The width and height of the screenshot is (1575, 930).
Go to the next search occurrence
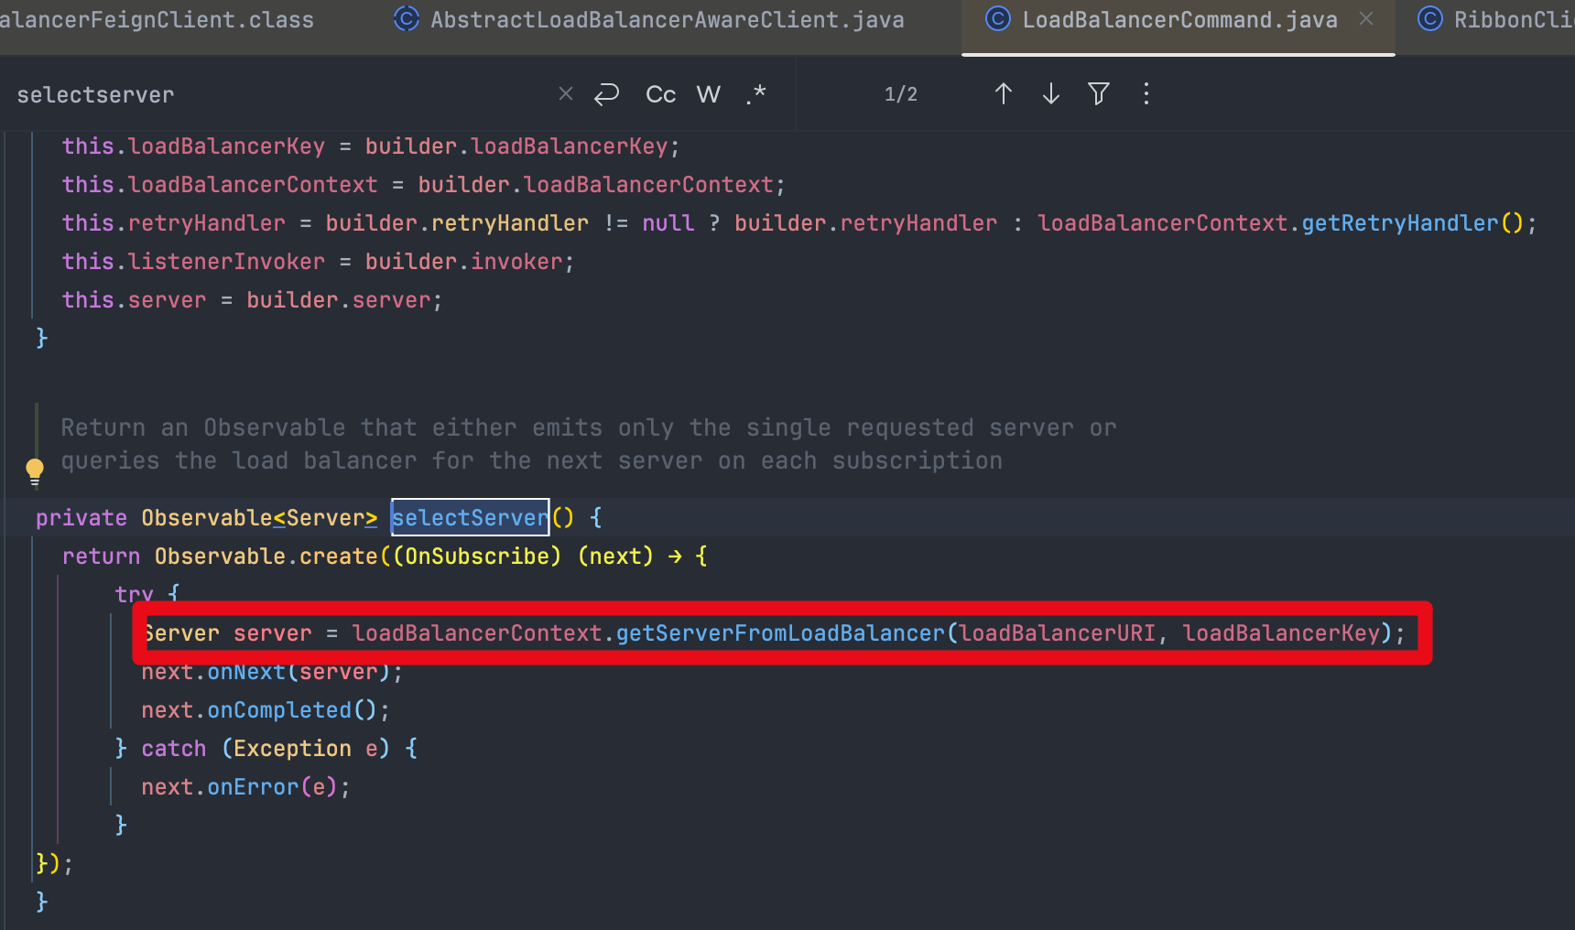click(1051, 93)
